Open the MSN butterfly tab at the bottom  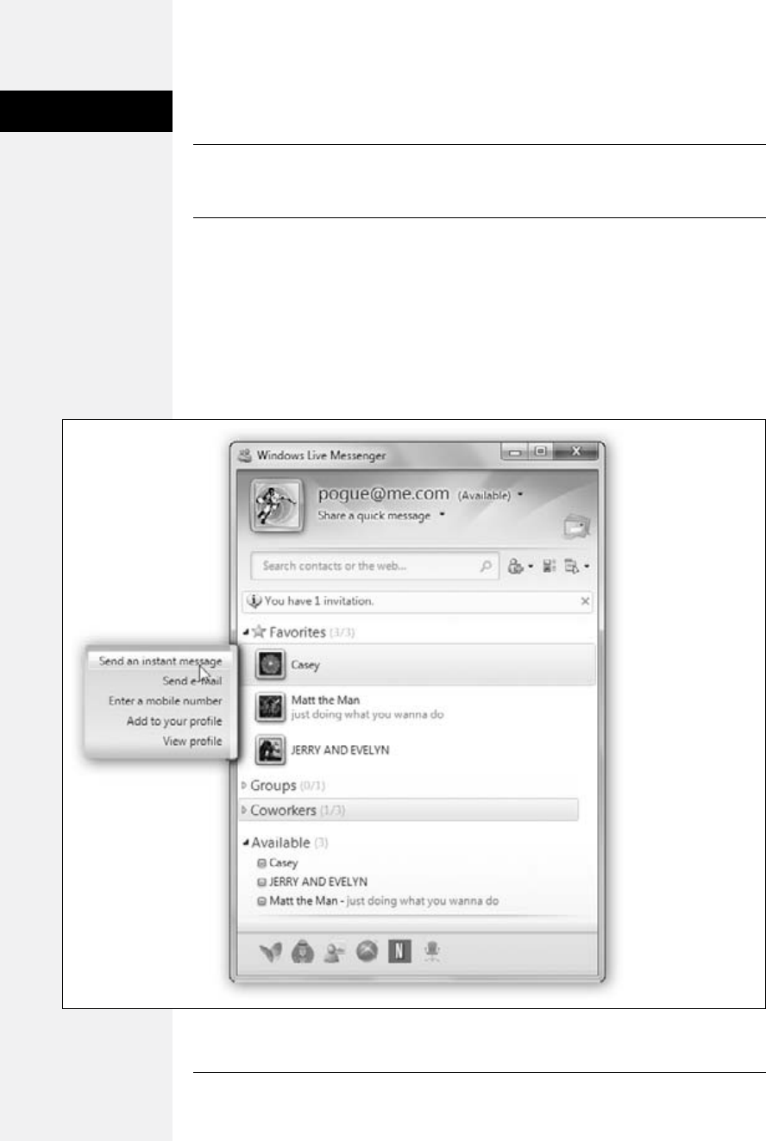271,952
